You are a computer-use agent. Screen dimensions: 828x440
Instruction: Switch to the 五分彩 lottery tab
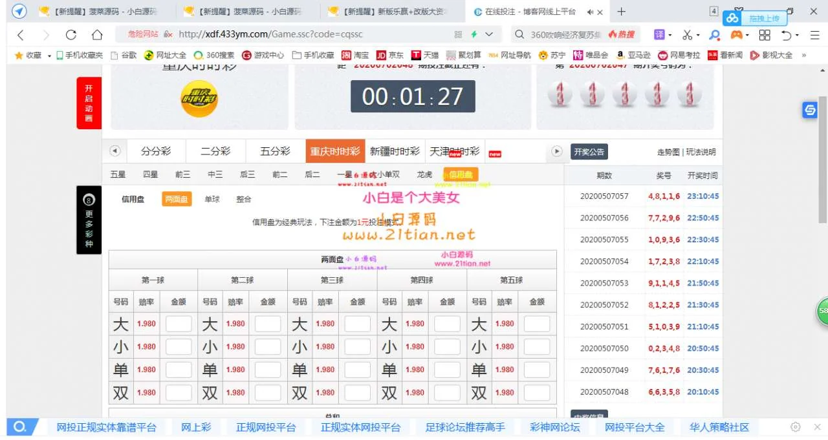pos(275,151)
